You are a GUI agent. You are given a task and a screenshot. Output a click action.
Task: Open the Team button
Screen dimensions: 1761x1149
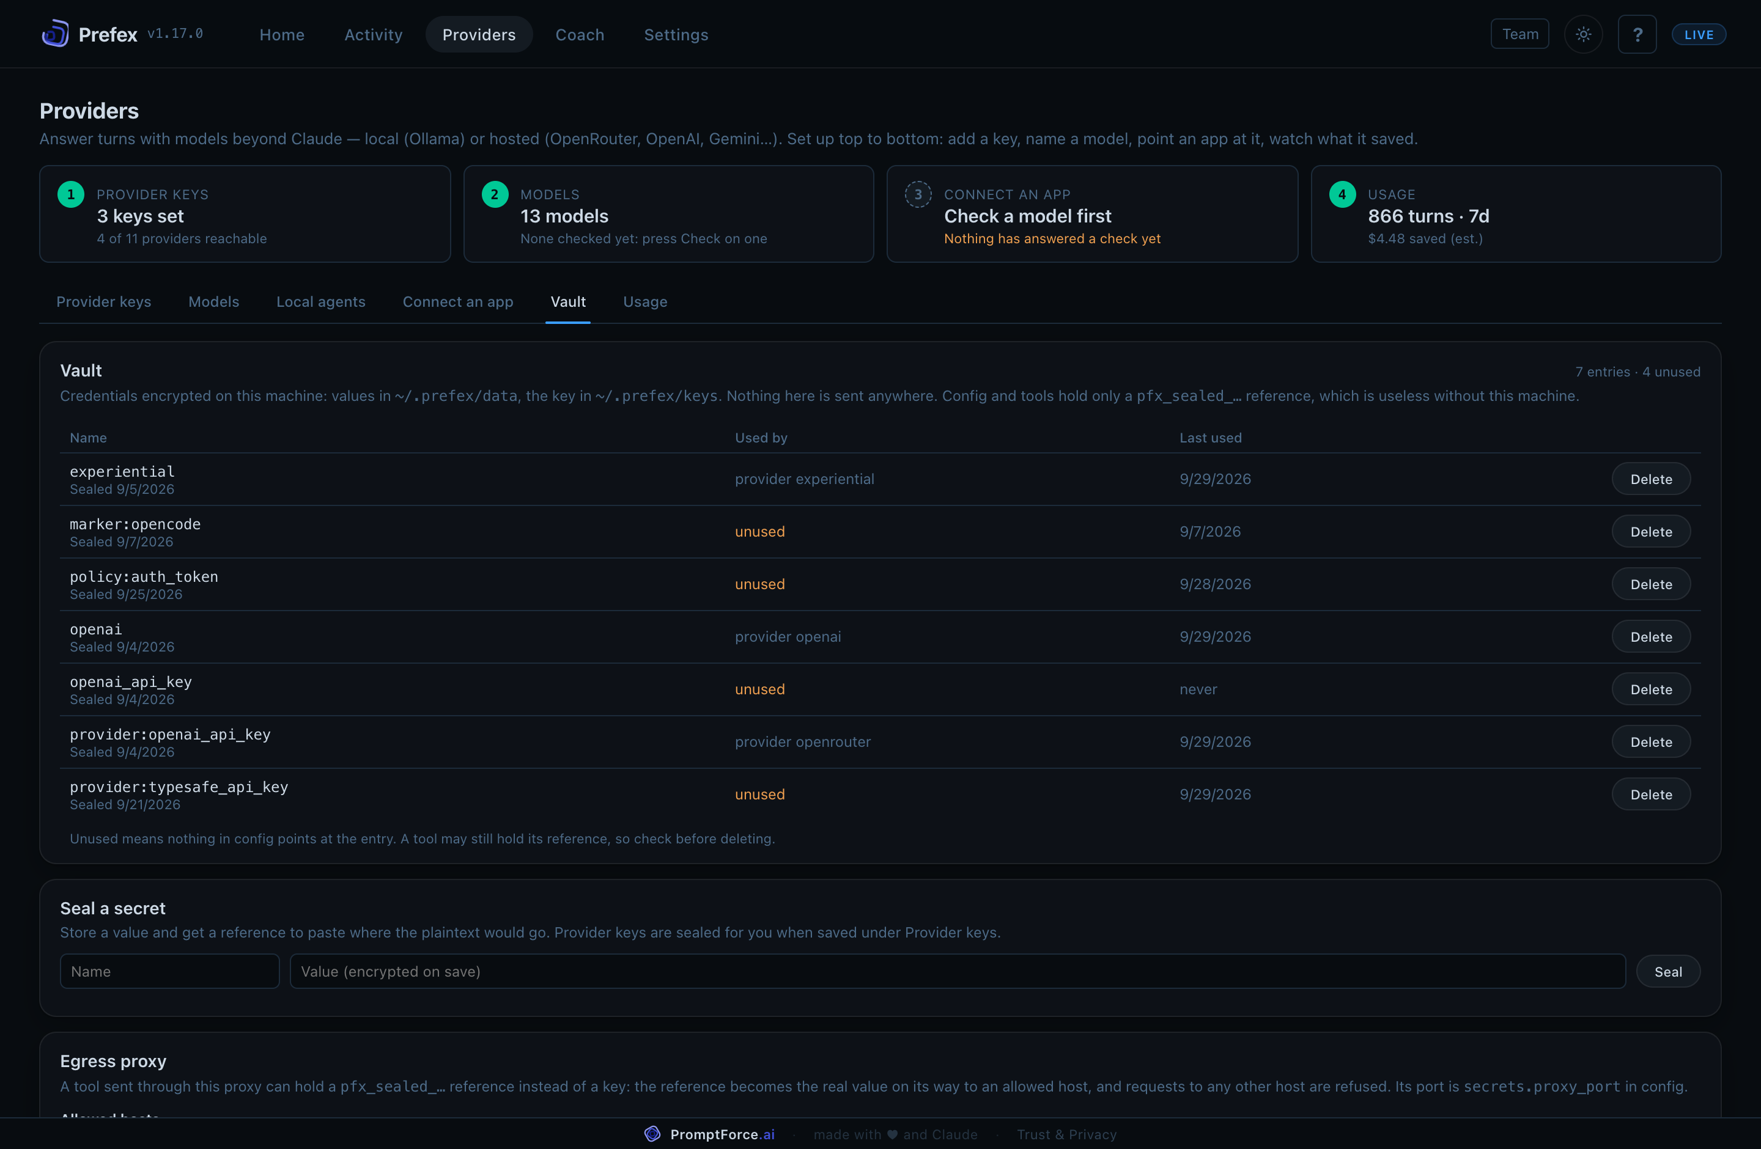point(1520,34)
